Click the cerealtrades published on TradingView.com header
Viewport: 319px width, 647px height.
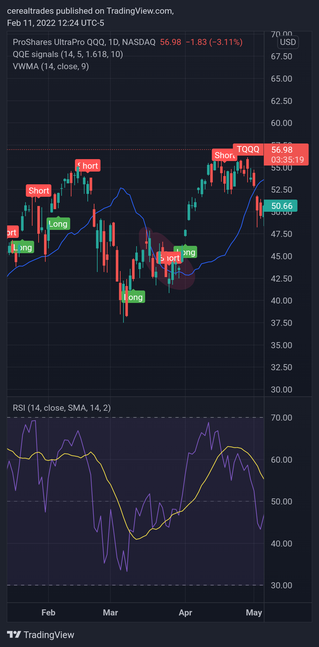pyautogui.click(x=90, y=11)
